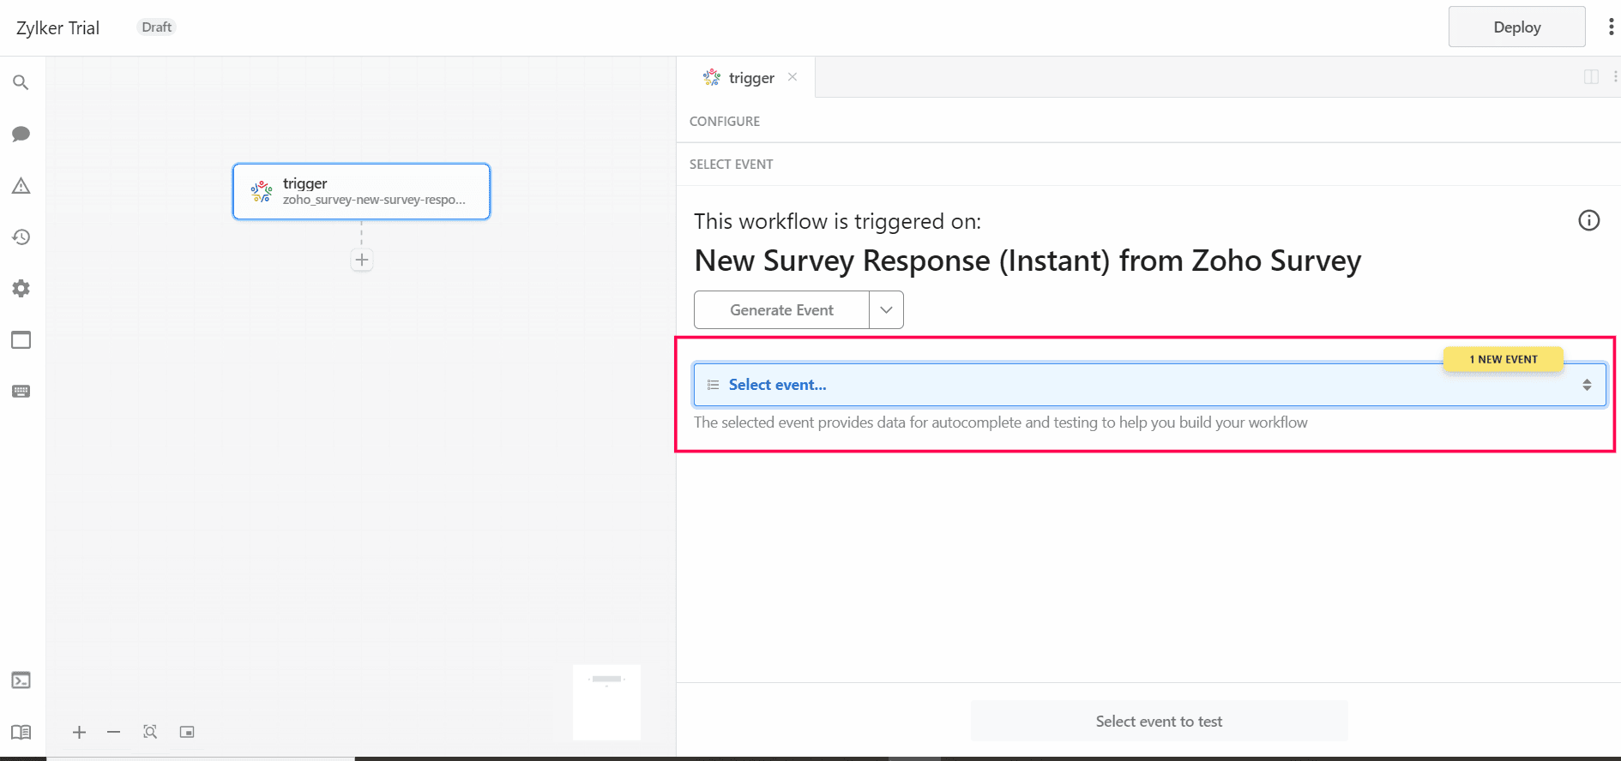Fit workflow to screen view
This screenshot has height=761, width=1621.
[x=150, y=732]
